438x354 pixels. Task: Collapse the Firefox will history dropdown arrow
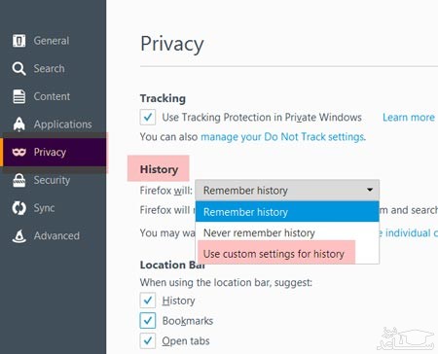tap(370, 190)
